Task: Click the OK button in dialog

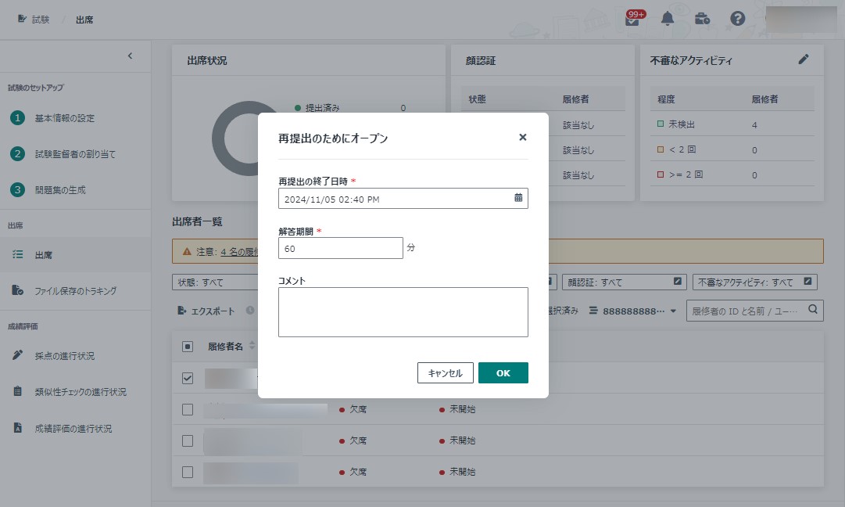Action: [x=503, y=373]
